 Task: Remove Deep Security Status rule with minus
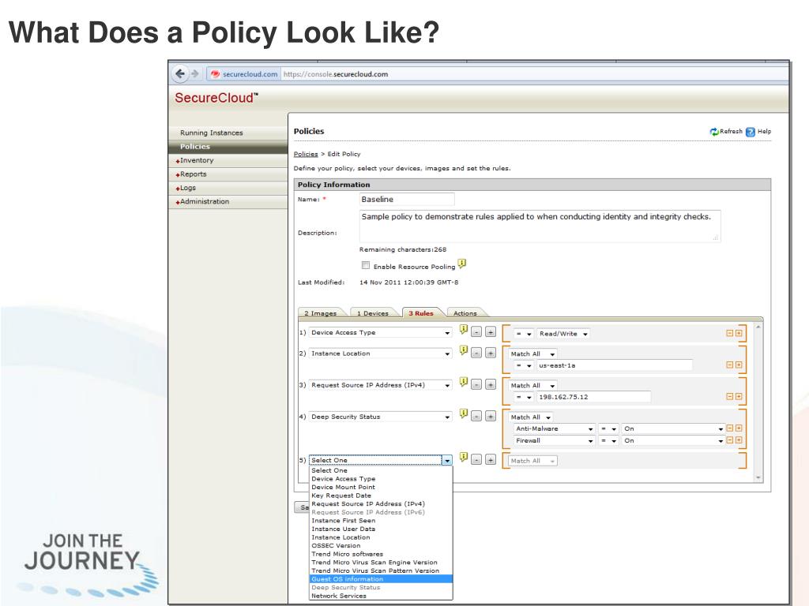pos(476,417)
